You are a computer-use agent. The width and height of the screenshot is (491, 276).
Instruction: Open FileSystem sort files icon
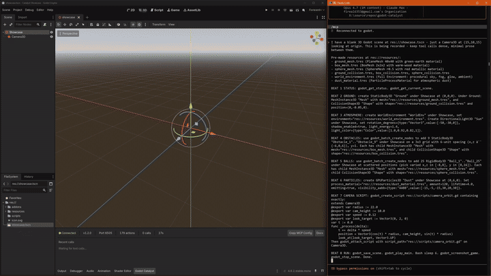[50, 190]
